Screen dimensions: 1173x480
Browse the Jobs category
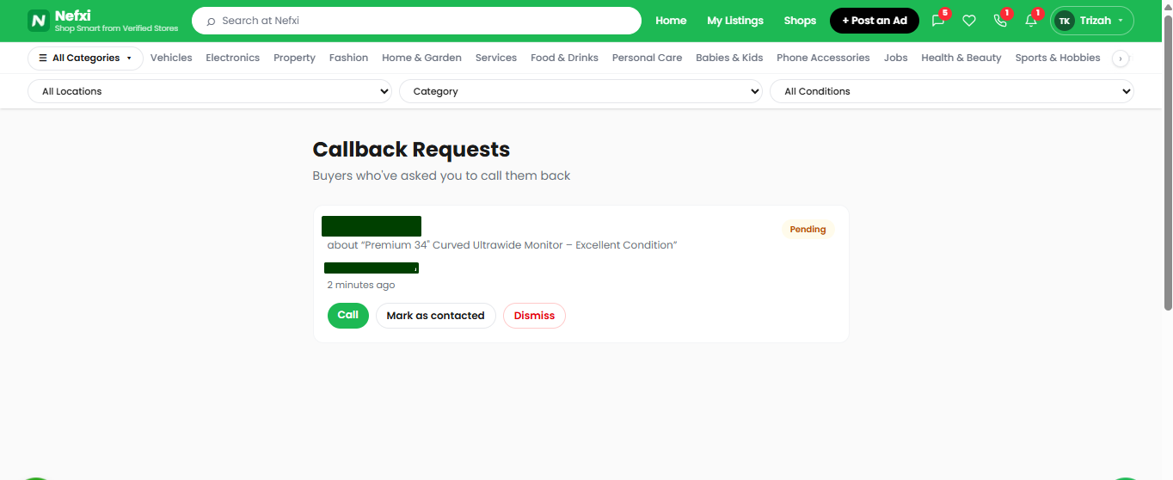pyautogui.click(x=895, y=58)
